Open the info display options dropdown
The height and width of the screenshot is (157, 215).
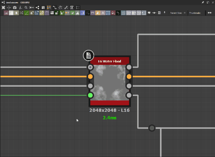click(x=21, y=8)
